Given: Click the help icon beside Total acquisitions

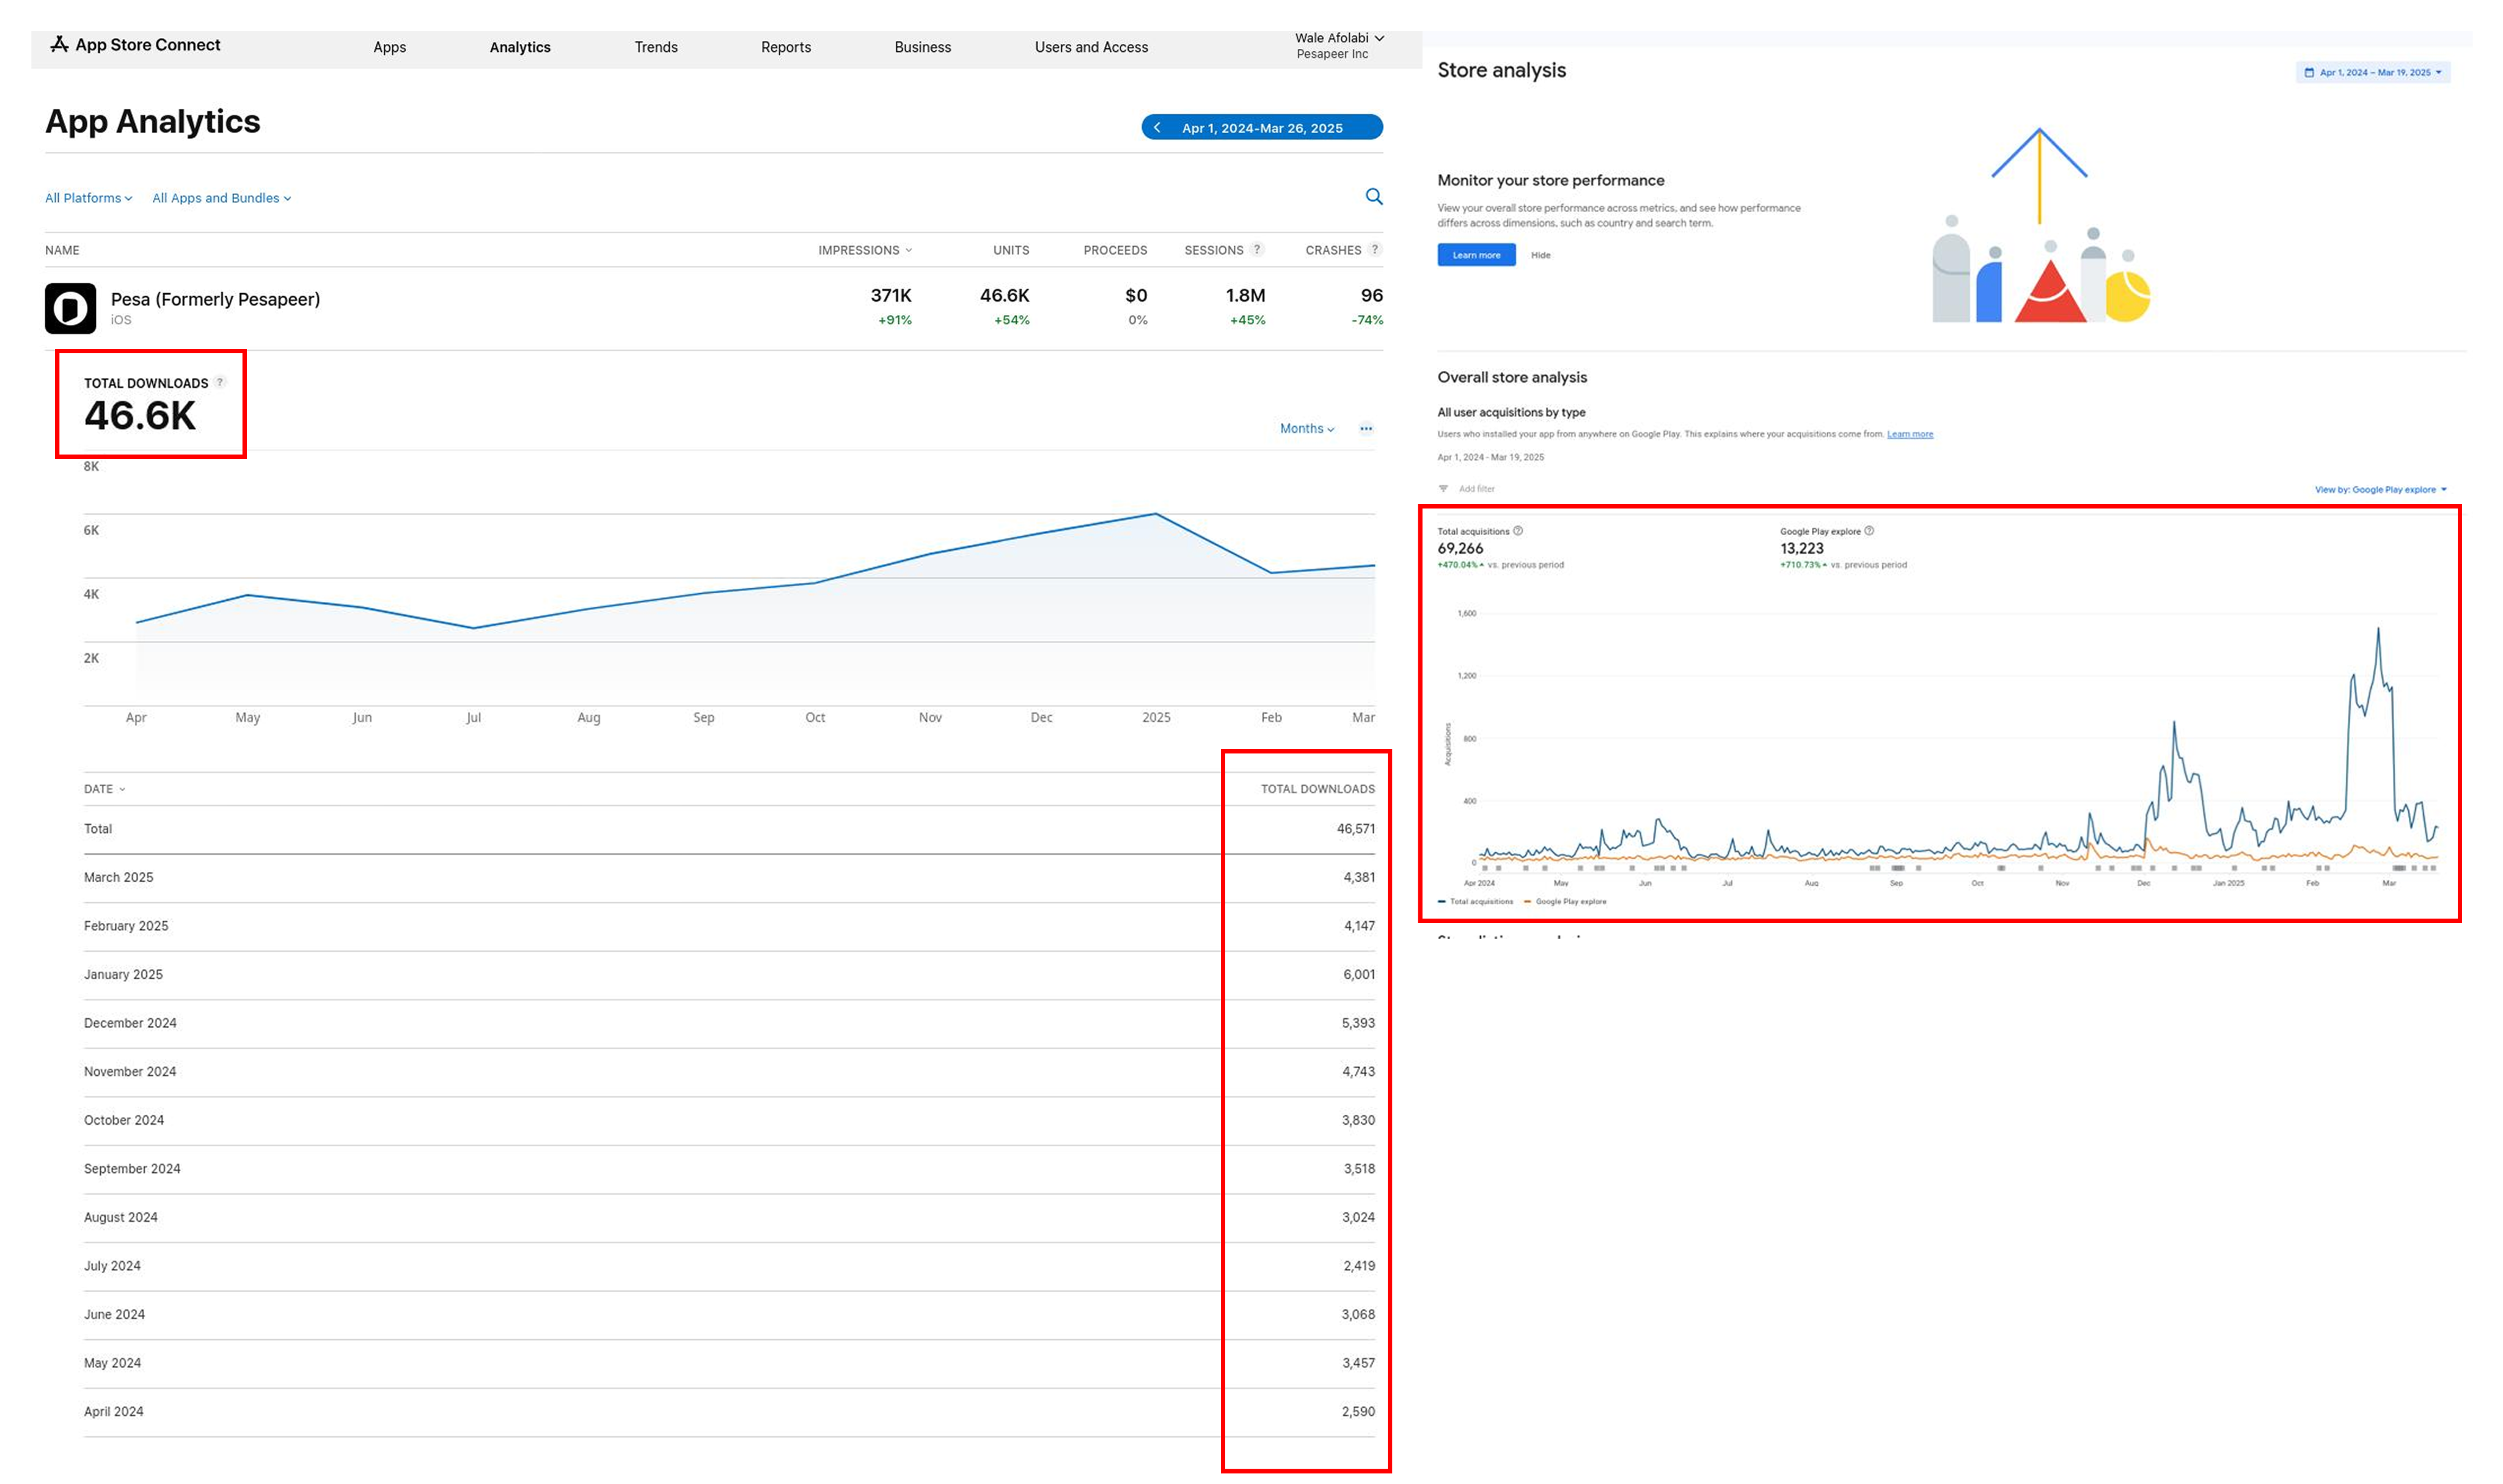Looking at the screenshot, I should (1518, 531).
